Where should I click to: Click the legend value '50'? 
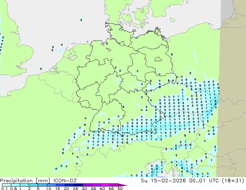(120, 188)
